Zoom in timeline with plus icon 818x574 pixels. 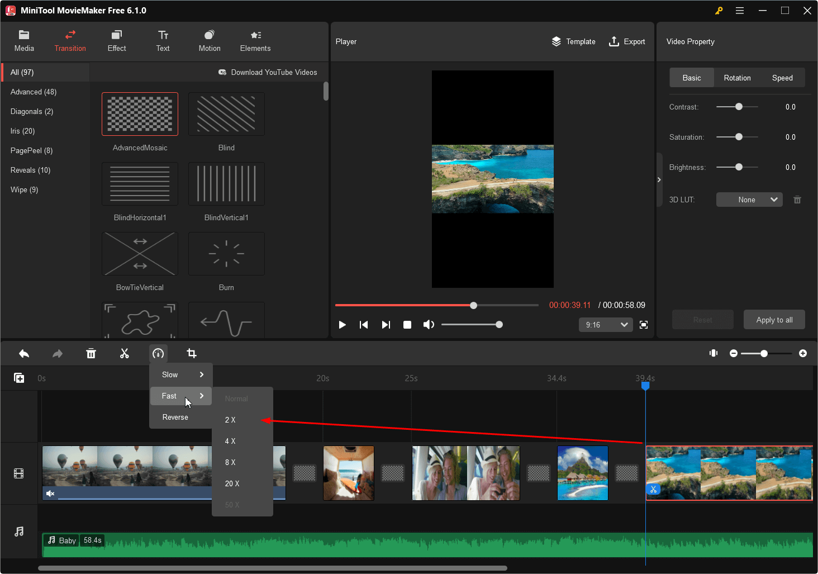point(803,353)
